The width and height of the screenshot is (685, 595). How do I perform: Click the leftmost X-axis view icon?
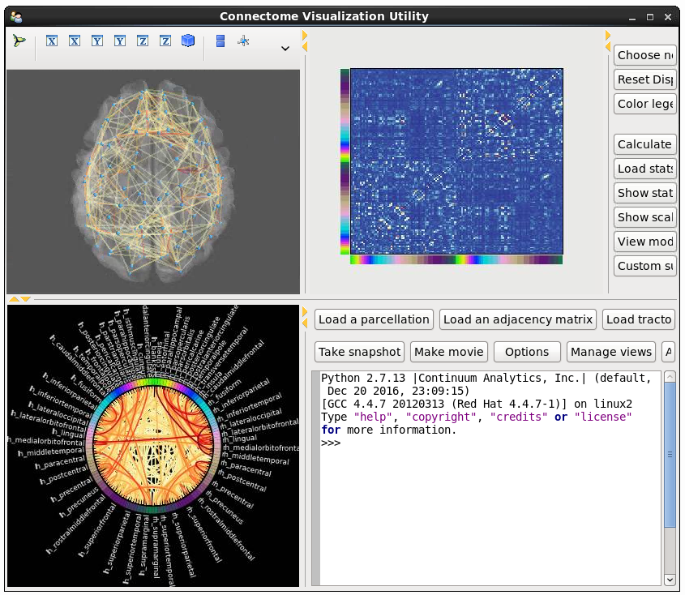[x=52, y=41]
